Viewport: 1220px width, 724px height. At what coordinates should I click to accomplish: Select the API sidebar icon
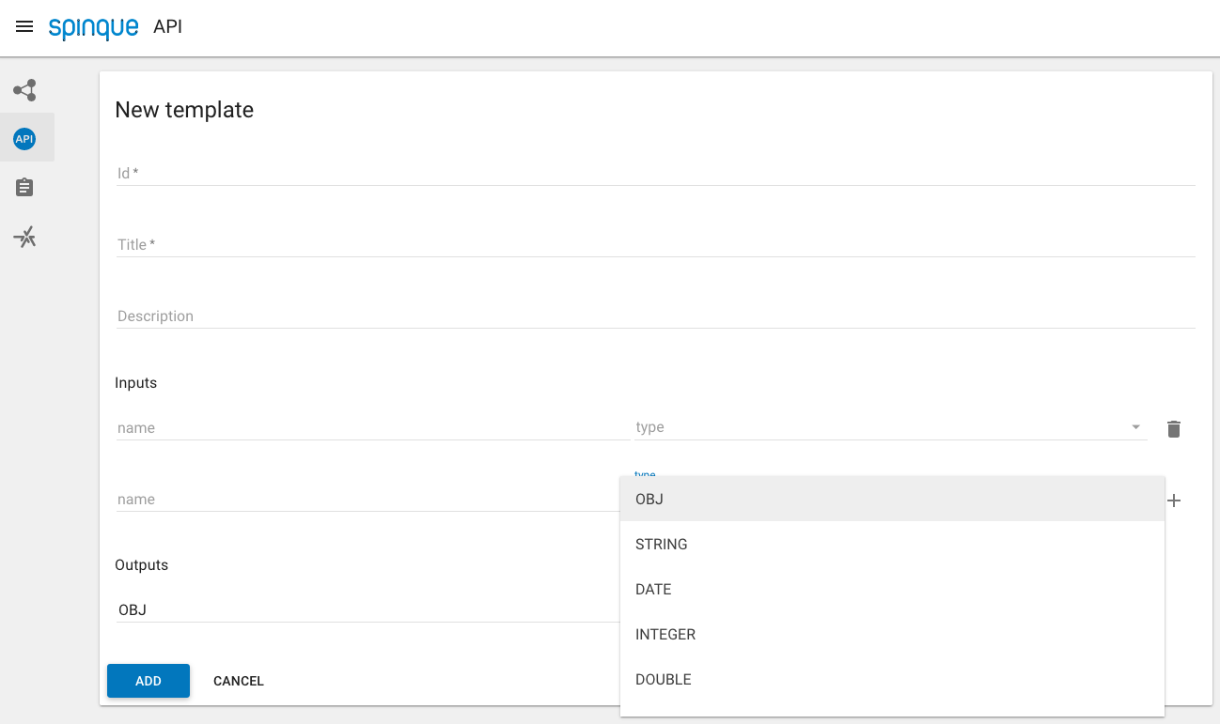point(25,139)
